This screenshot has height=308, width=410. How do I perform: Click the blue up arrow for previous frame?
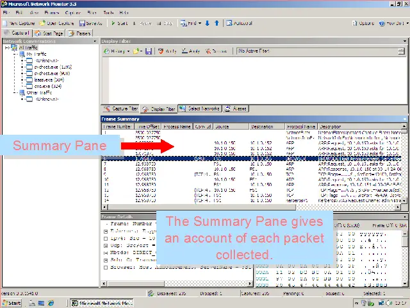click(x=217, y=23)
